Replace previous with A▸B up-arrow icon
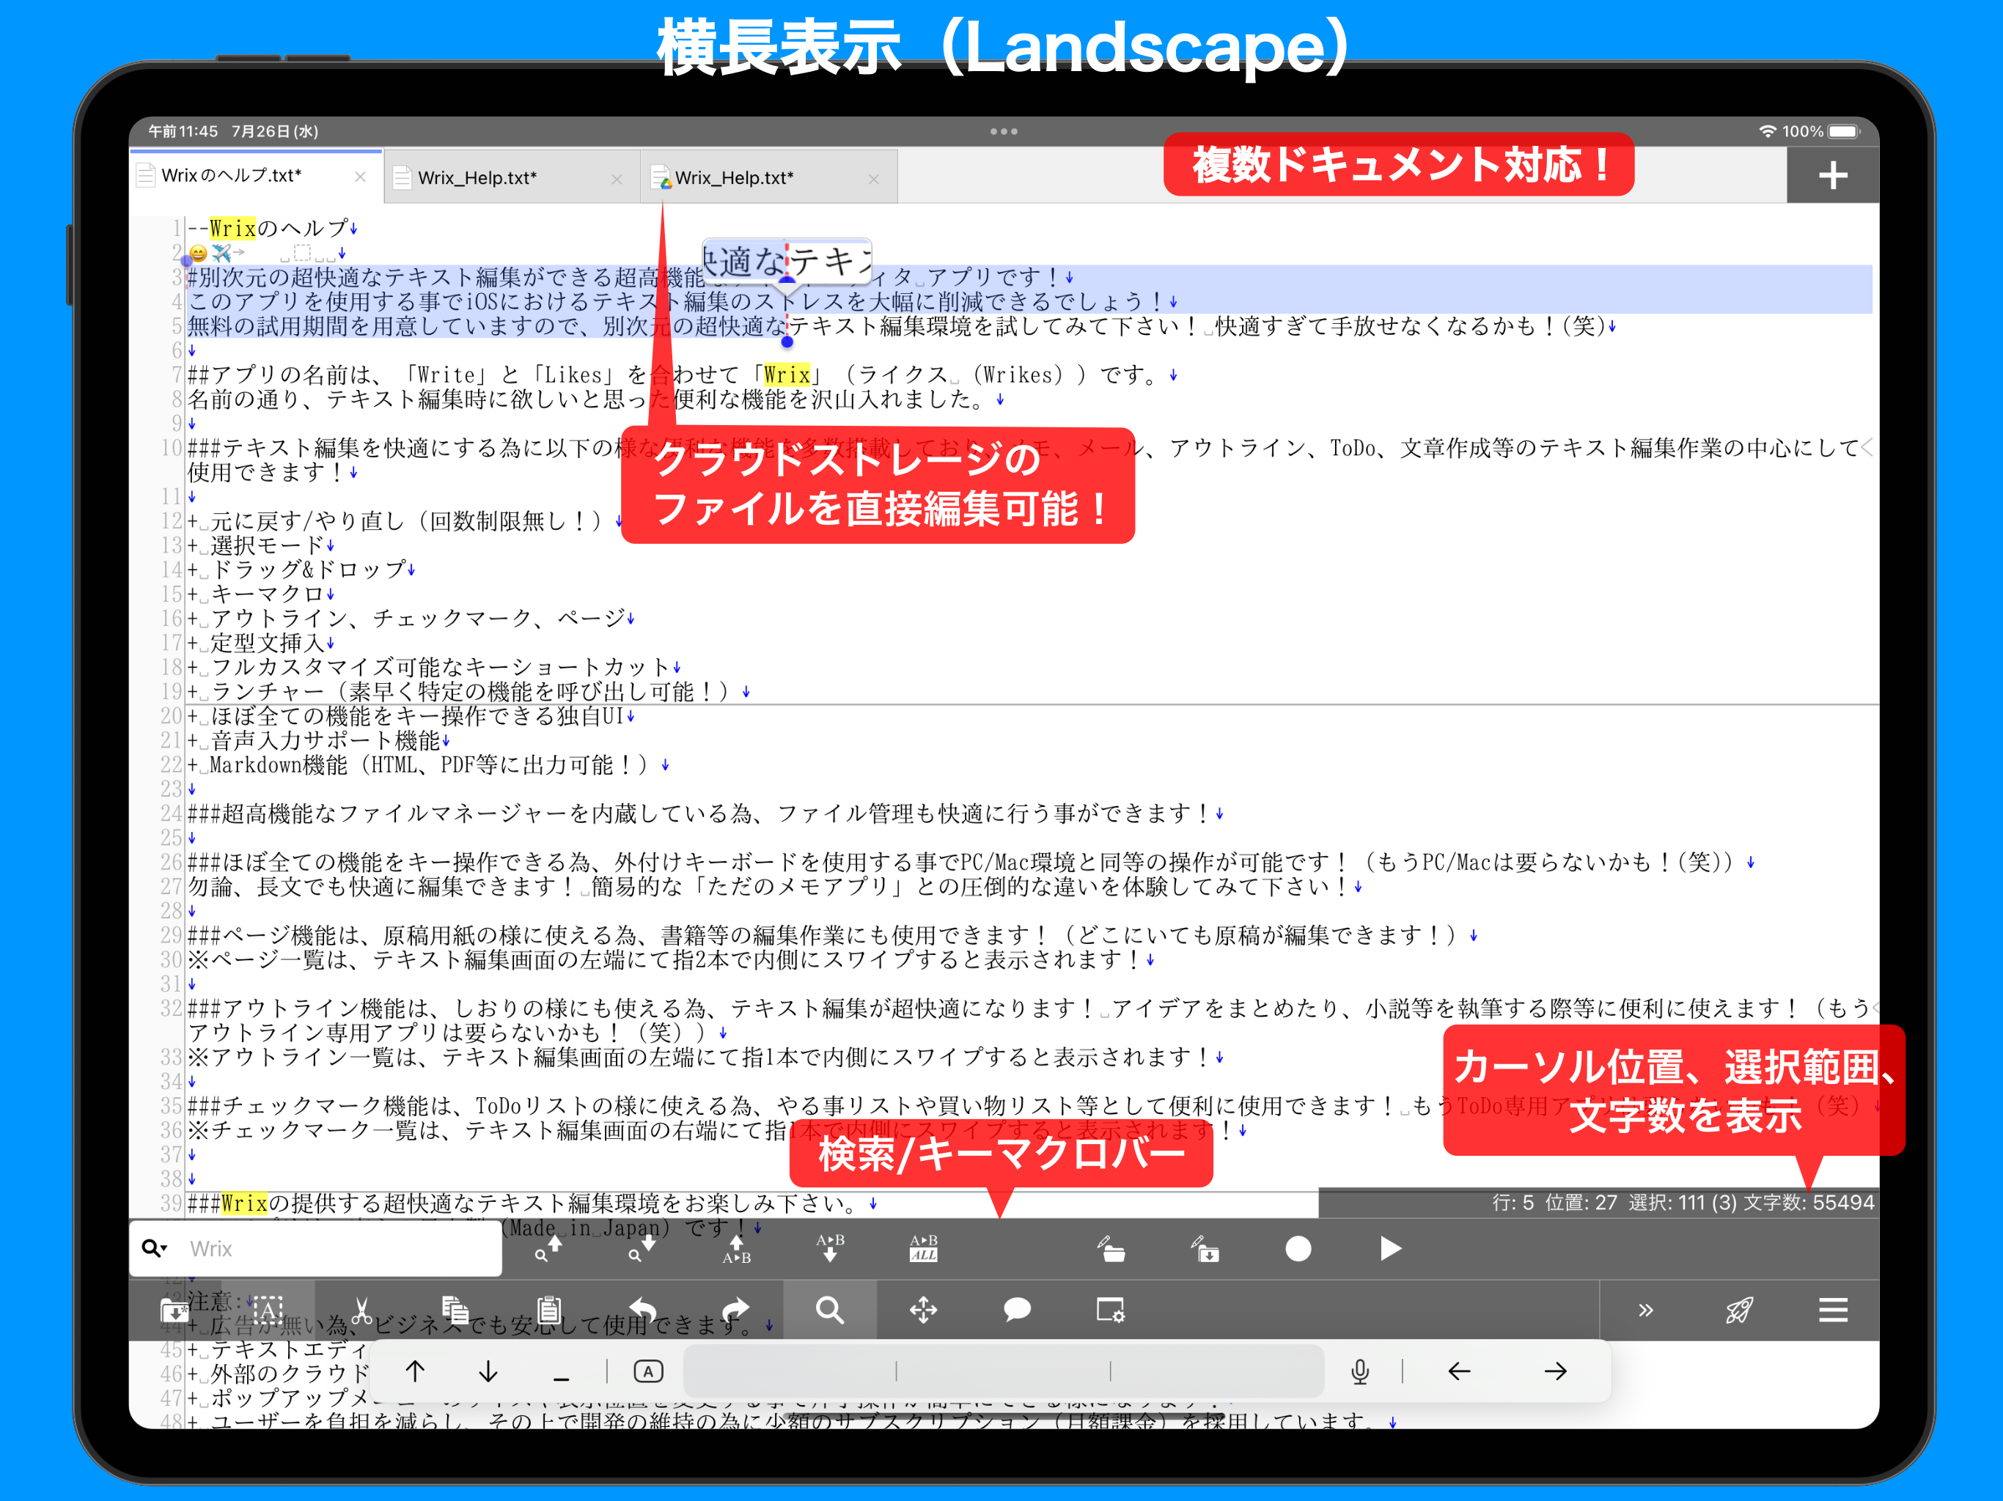The height and width of the screenshot is (1501, 2003). [x=736, y=1248]
